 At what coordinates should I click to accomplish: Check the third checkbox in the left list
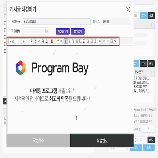point(5,30)
